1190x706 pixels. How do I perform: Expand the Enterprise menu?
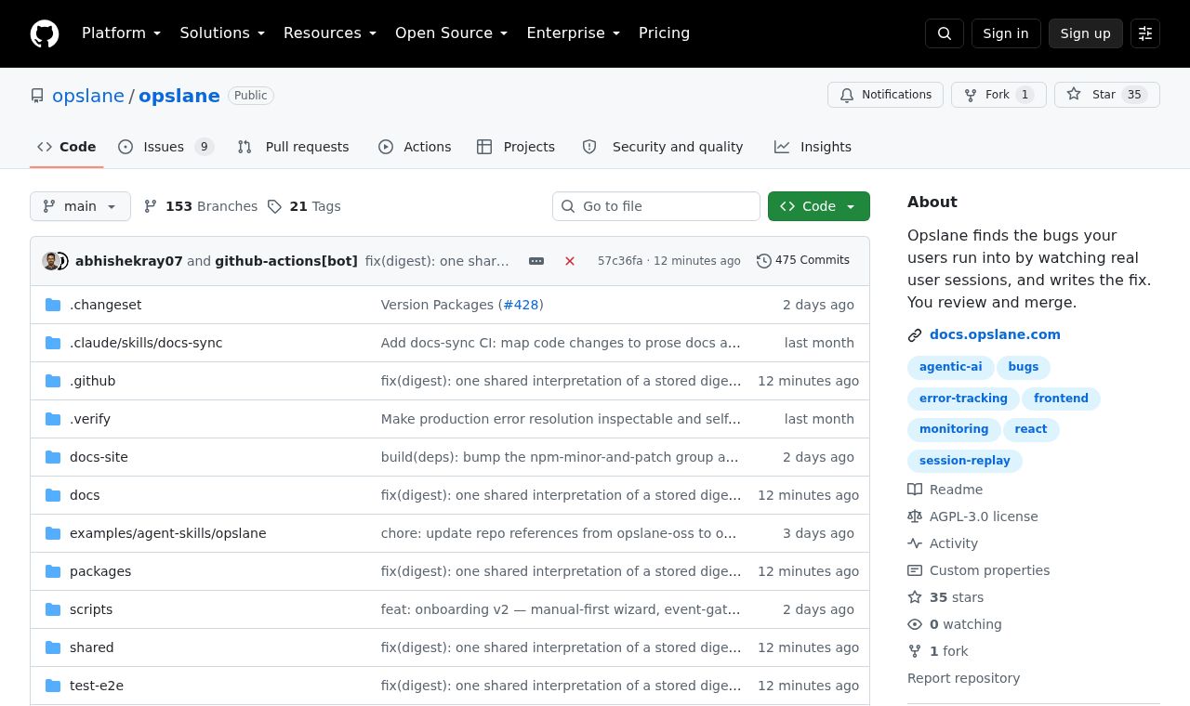(x=574, y=33)
